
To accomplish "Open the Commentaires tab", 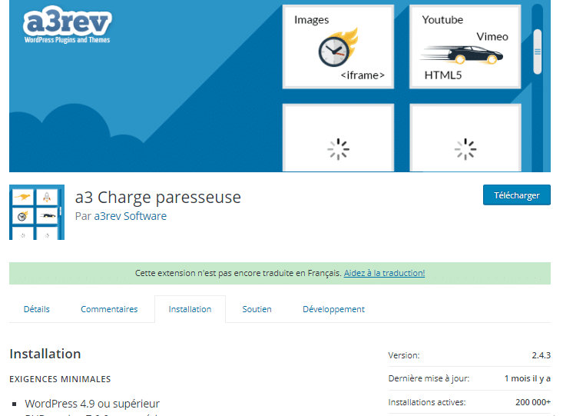I will [x=109, y=309].
